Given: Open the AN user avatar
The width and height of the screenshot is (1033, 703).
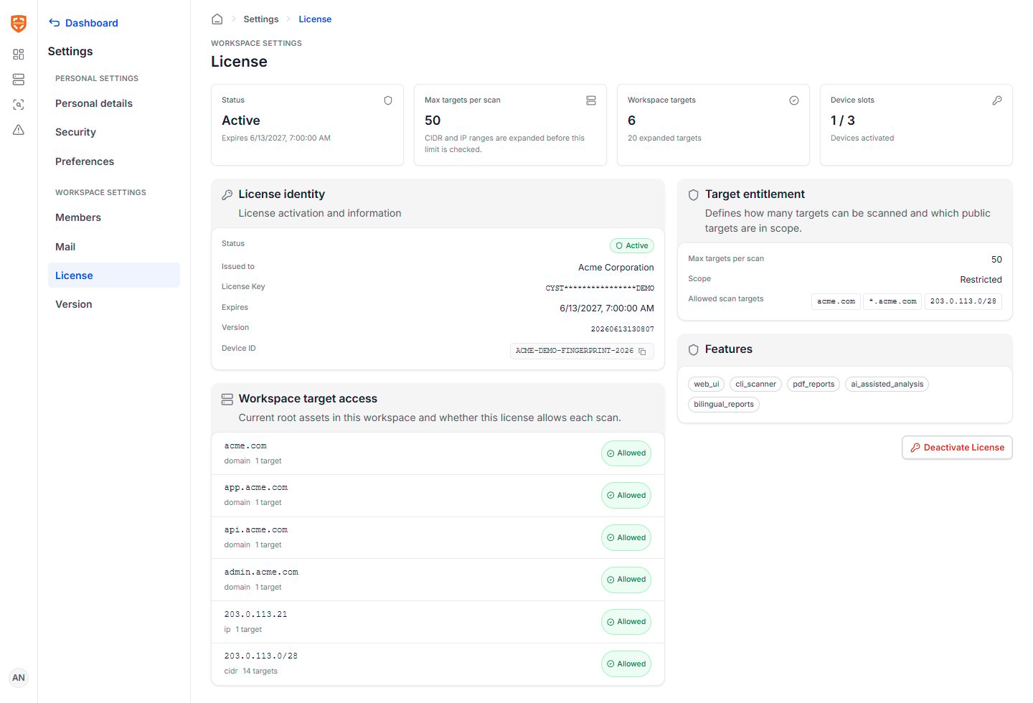Looking at the screenshot, I should pyautogui.click(x=19, y=677).
